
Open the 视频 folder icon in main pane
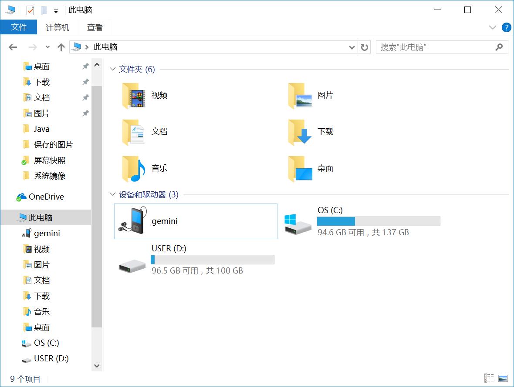click(133, 96)
